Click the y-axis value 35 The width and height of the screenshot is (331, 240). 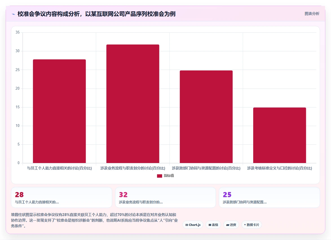click(17, 32)
